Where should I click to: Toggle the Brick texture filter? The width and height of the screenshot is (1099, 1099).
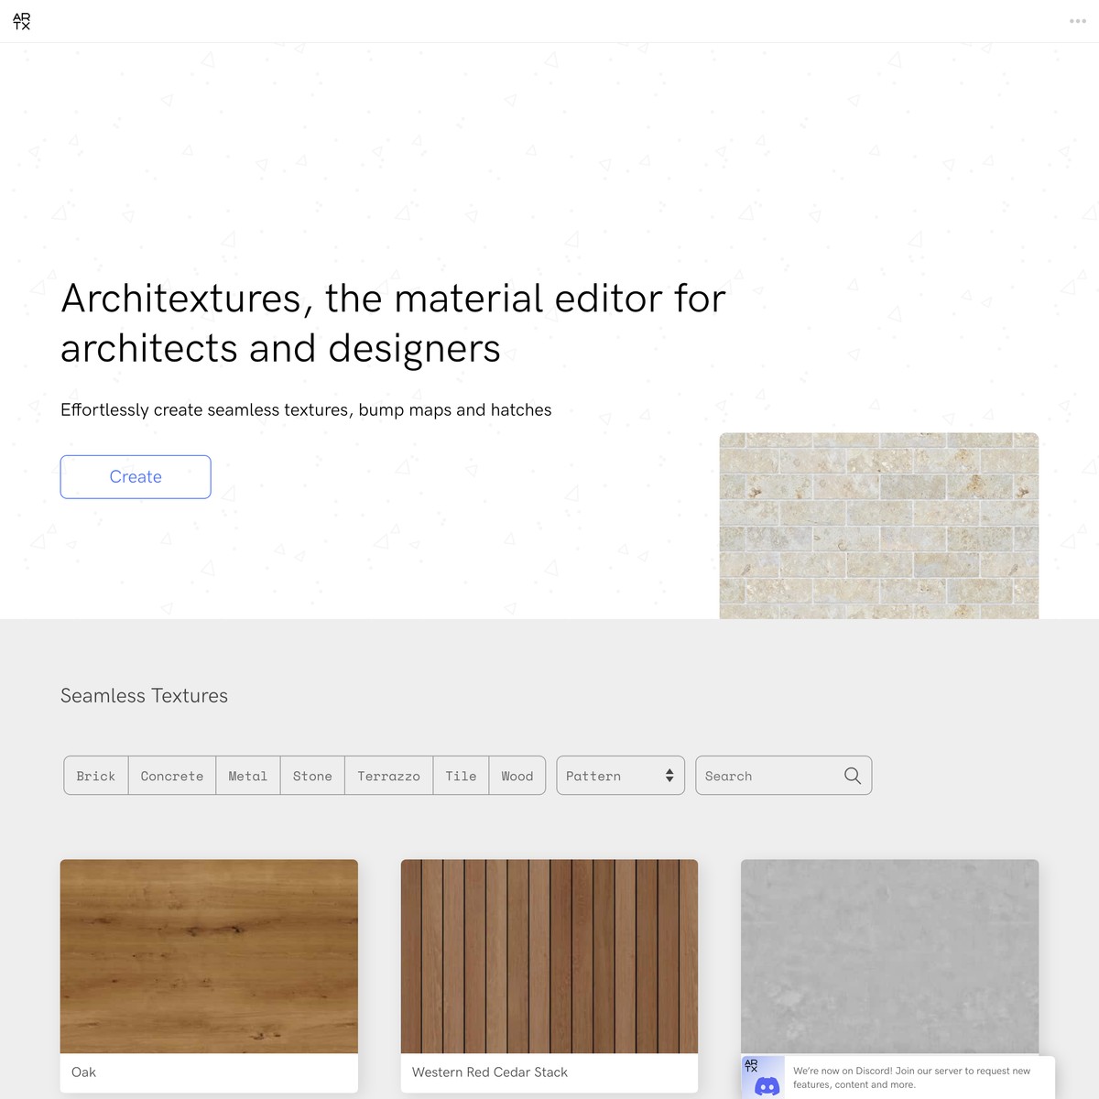[x=95, y=775]
